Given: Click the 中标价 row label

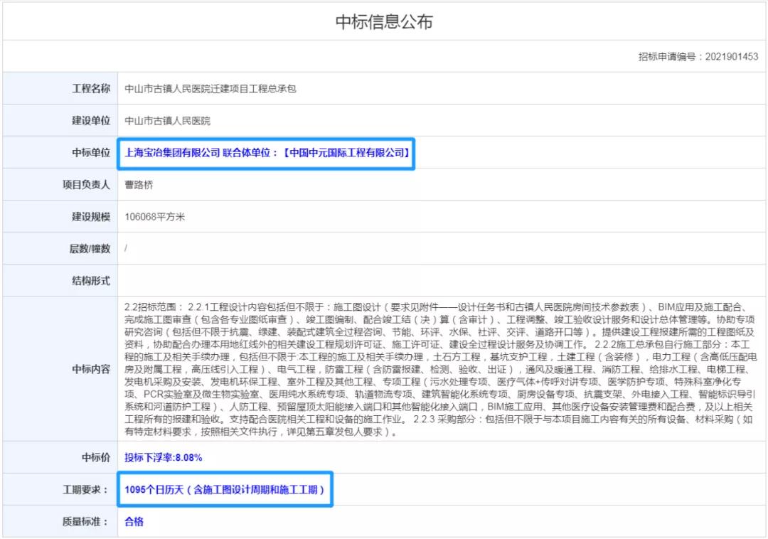Looking at the screenshot, I should [x=96, y=458].
